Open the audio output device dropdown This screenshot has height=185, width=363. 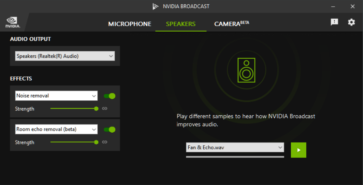[x=65, y=56]
